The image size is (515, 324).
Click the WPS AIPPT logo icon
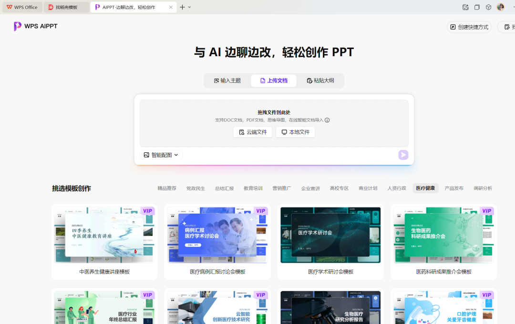pyautogui.click(x=18, y=26)
